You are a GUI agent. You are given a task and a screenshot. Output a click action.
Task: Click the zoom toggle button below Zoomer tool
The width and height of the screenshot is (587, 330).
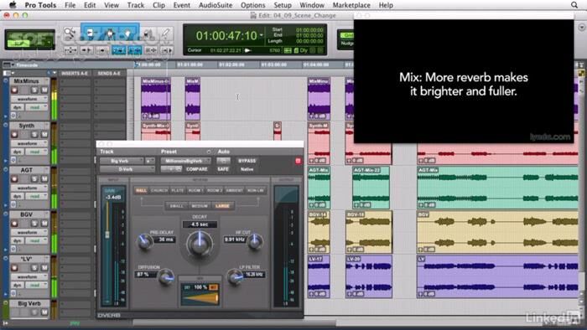(70, 50)
